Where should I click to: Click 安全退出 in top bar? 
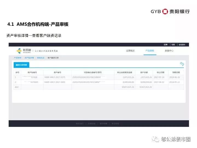[182, 44]
